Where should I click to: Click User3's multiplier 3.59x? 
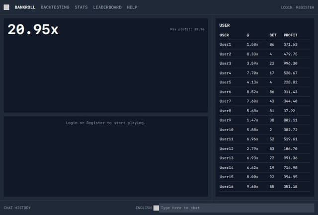click(252, 64)
